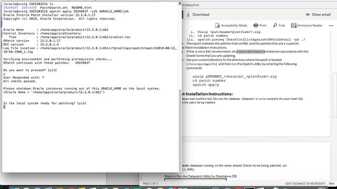Viewport: 337px width, 189px height.
Task: Select README.html in terminal listing
Action: coord(82,8)
